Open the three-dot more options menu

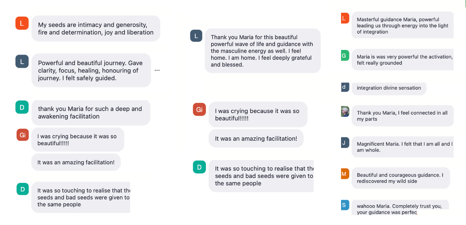coord(157,70)
